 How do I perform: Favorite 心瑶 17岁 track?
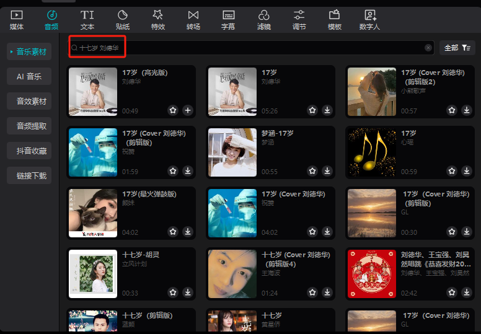pos(452,171)
